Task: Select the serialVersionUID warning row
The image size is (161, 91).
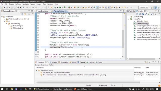Action: pos(74,75)
